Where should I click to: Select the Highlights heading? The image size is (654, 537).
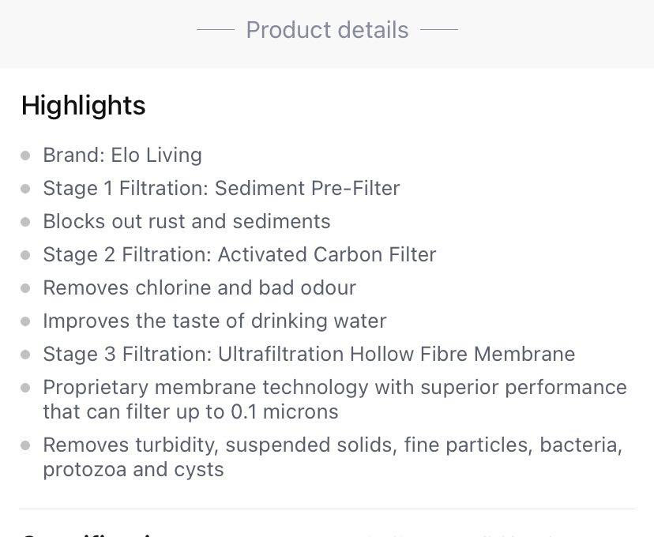click(x=83, y=106)
